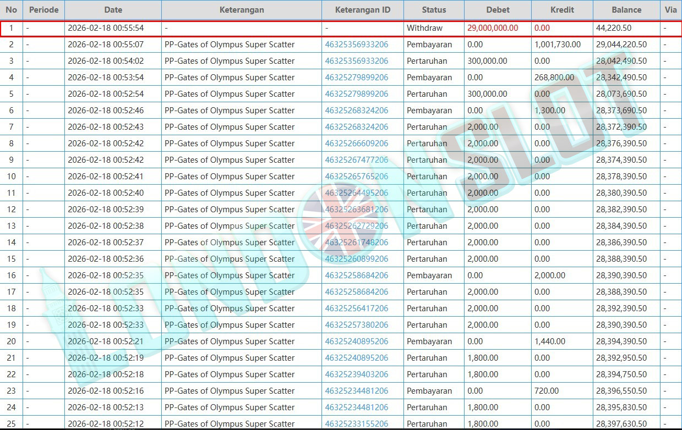The height and width of the screenshot is (430, 682).
Task: Click the Kredit column header
Action: click(562, 10)
